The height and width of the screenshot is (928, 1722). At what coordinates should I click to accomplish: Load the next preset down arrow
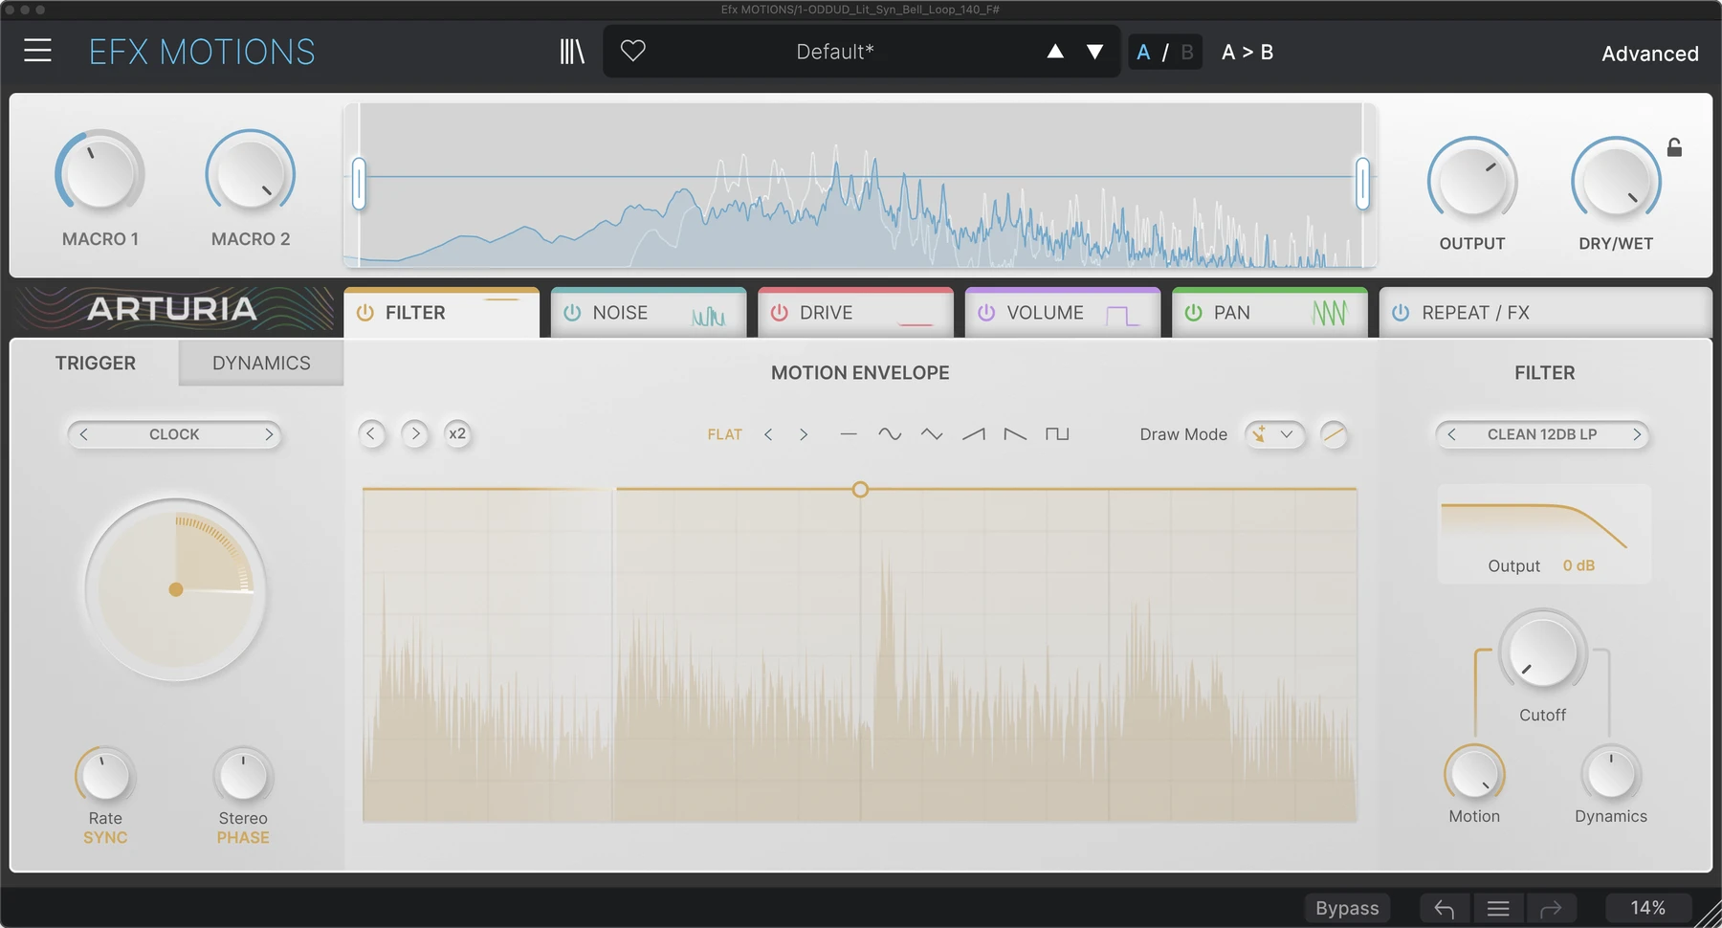[x=1095, y=52]
